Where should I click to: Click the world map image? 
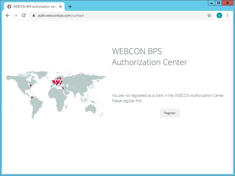pos(54,95)
